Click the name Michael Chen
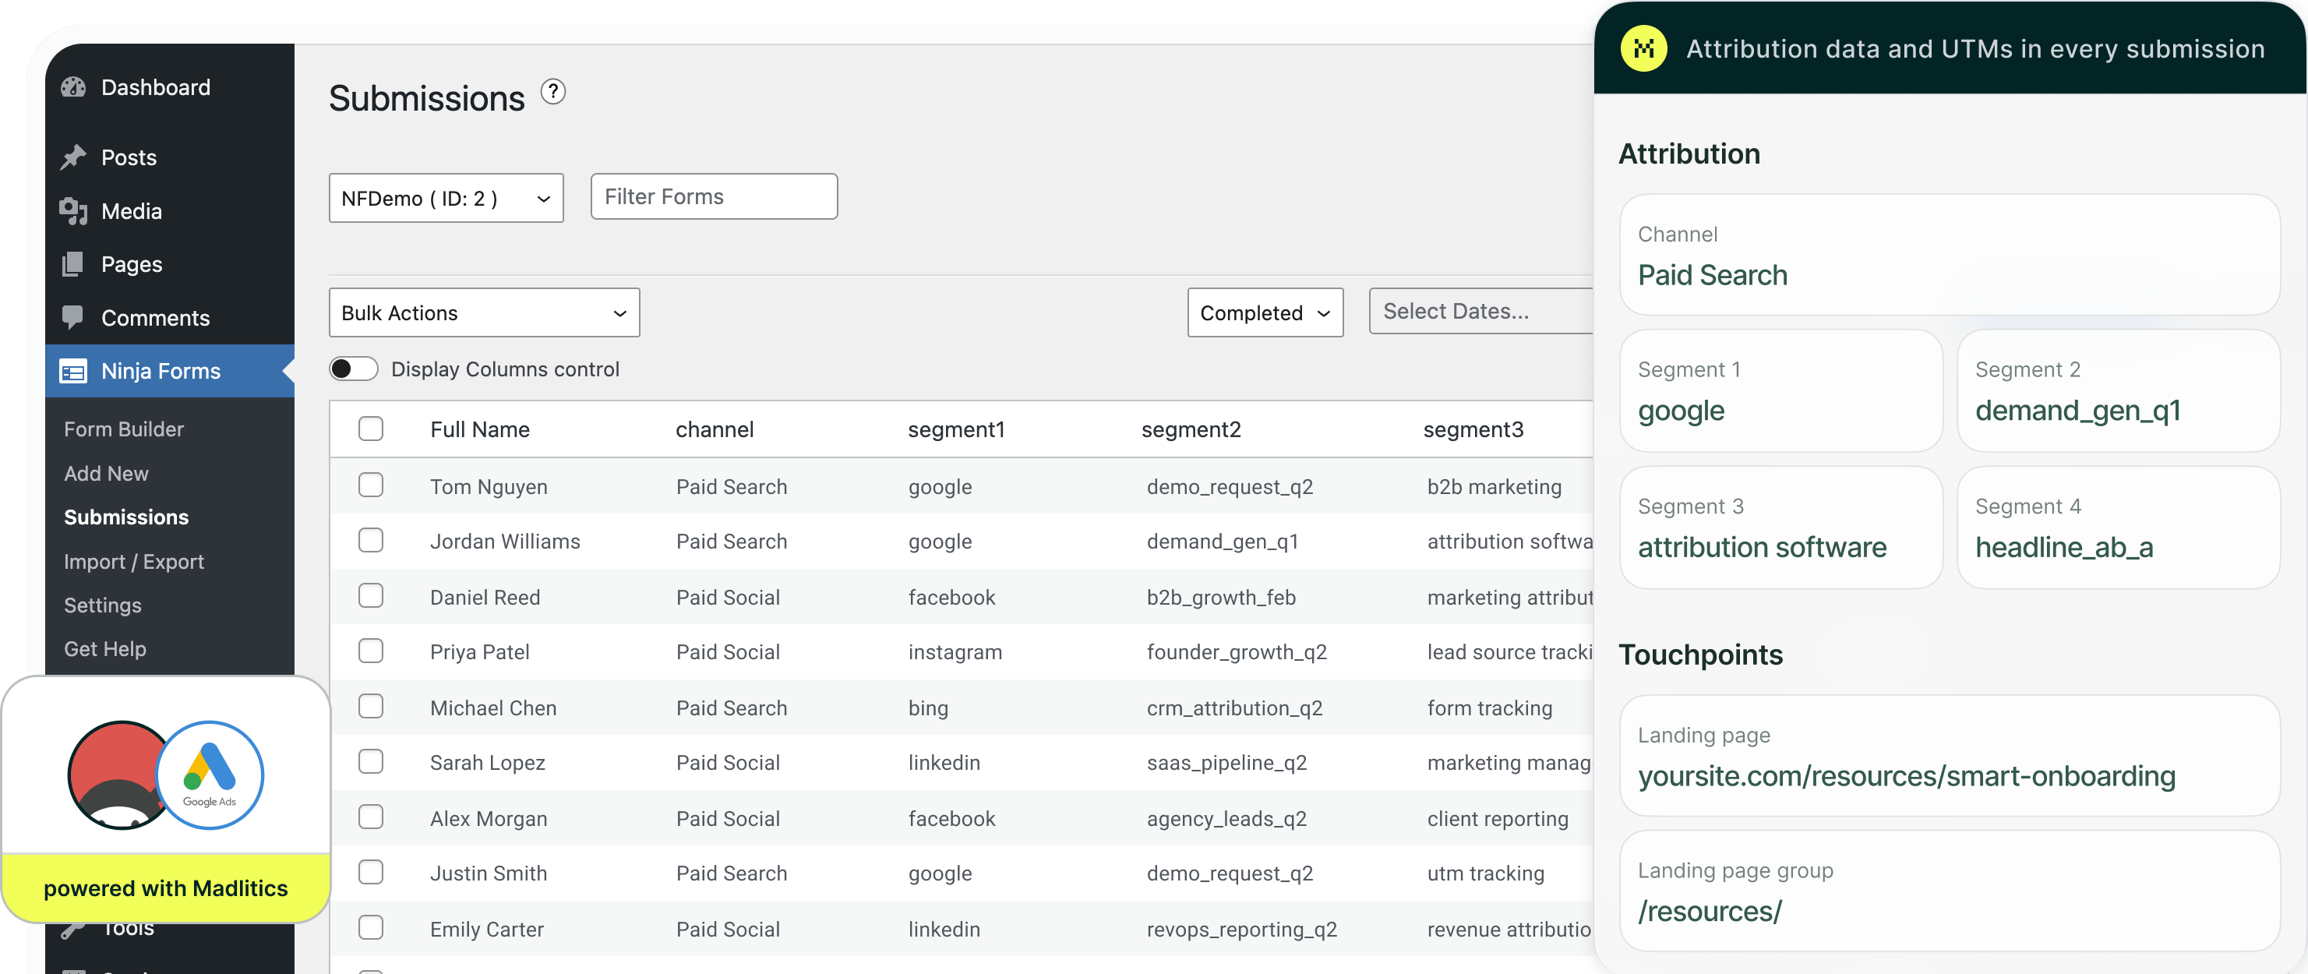The width and height of the screenshot is (2308, 974). pyautogui.click(x=492, y=708)
